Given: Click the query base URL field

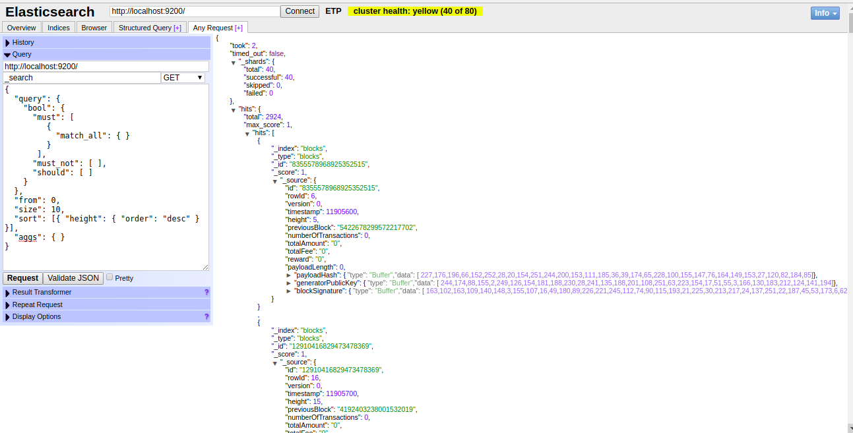Looking at the screenshot, I should 106,67.
